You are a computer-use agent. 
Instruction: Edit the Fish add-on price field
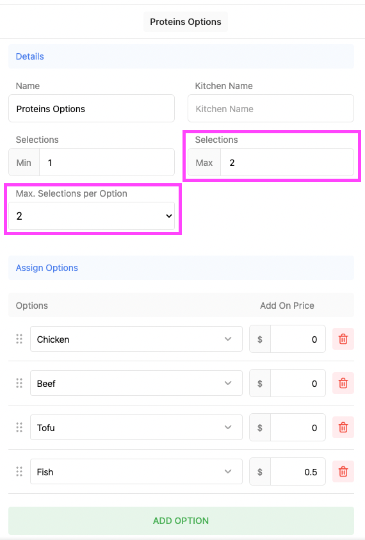298,471
